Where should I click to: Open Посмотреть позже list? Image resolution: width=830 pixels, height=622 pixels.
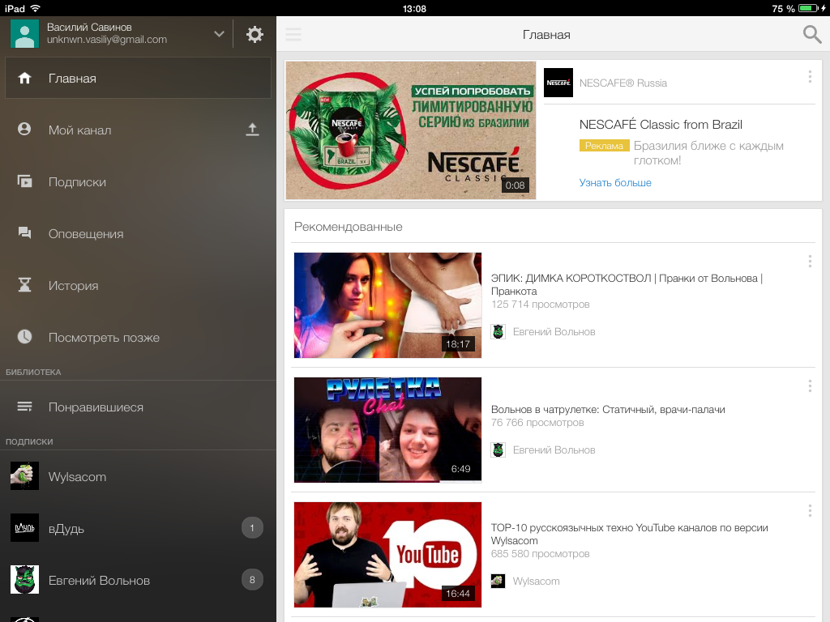click(138, 337)
